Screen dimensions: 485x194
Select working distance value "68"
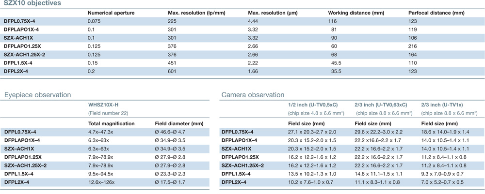(x=334, y=55)
